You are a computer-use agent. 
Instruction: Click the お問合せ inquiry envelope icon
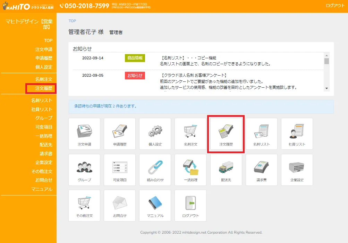point(119,205)
